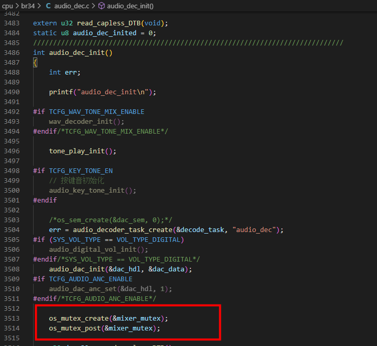The height and width of the screenshot is (346, 377).
Task: Click the C file icon in breadcrumb
Action: click(x=48, y=6)
